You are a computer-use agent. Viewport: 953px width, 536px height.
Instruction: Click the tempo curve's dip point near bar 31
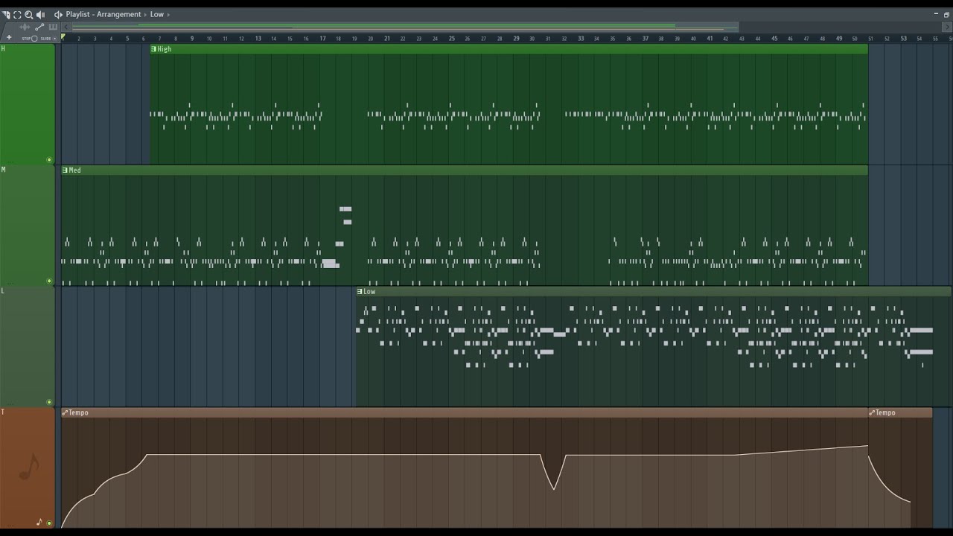point(553,489)
